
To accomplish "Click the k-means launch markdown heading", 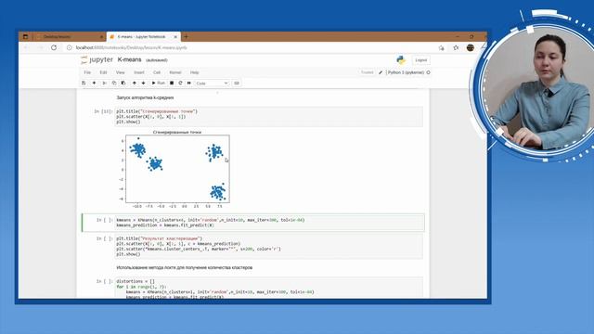I will (x=145, y=97).
